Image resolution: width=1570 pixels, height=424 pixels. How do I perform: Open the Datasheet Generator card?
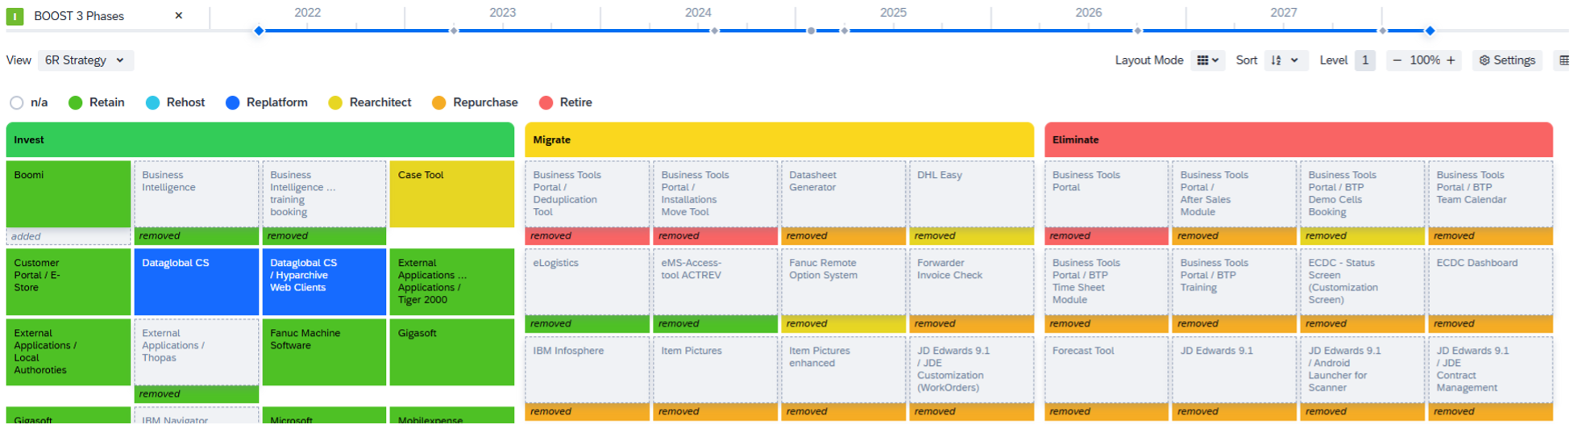click(x=843, y=194)
